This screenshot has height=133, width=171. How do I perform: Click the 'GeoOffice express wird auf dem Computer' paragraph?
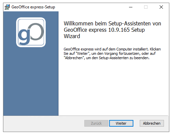pos(112,53)
